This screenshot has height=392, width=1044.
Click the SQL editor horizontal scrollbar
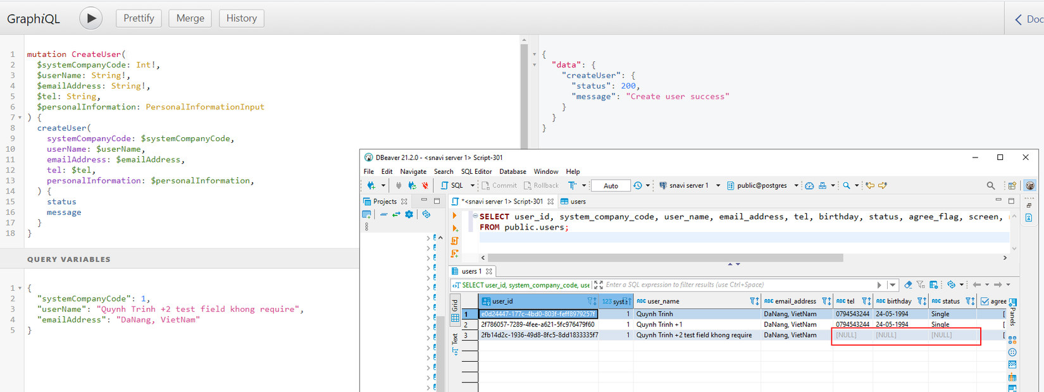coord(664,258)
